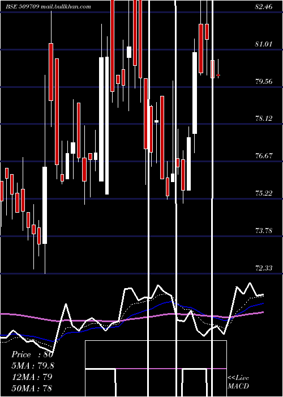
Task: Click the 79.56 price axis label
Action: tap(264, 82)
